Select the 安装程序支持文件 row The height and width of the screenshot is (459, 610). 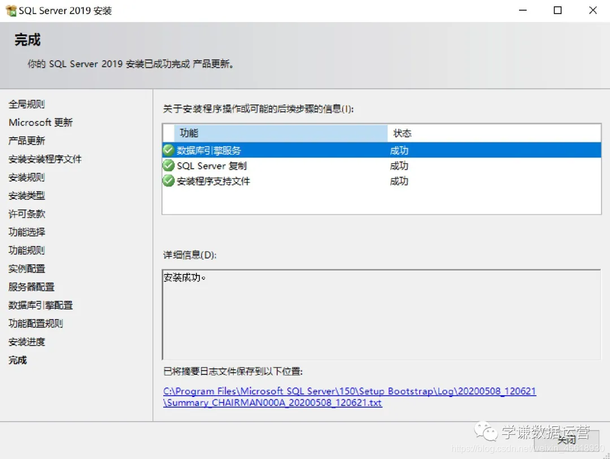point(382,181)
